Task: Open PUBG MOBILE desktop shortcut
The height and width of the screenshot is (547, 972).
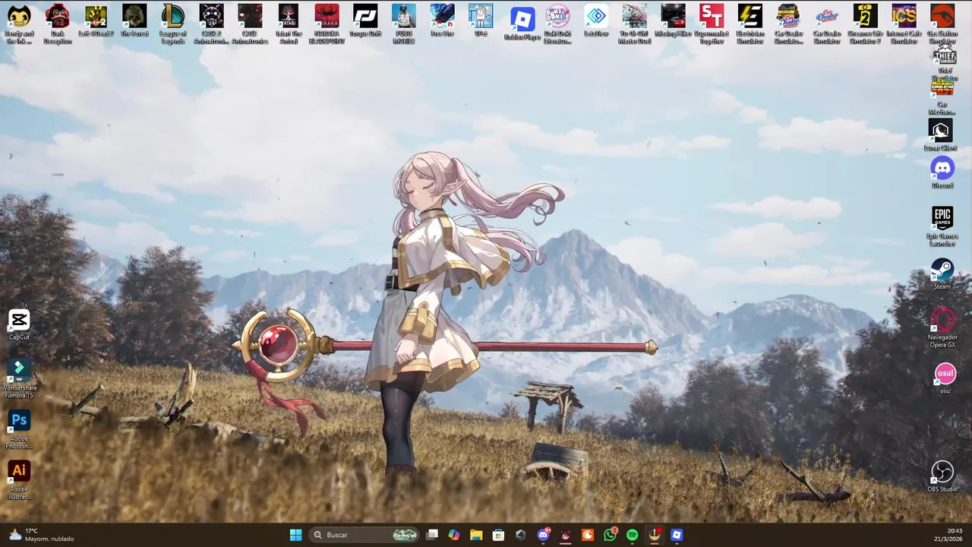Action: click(404, 24)
